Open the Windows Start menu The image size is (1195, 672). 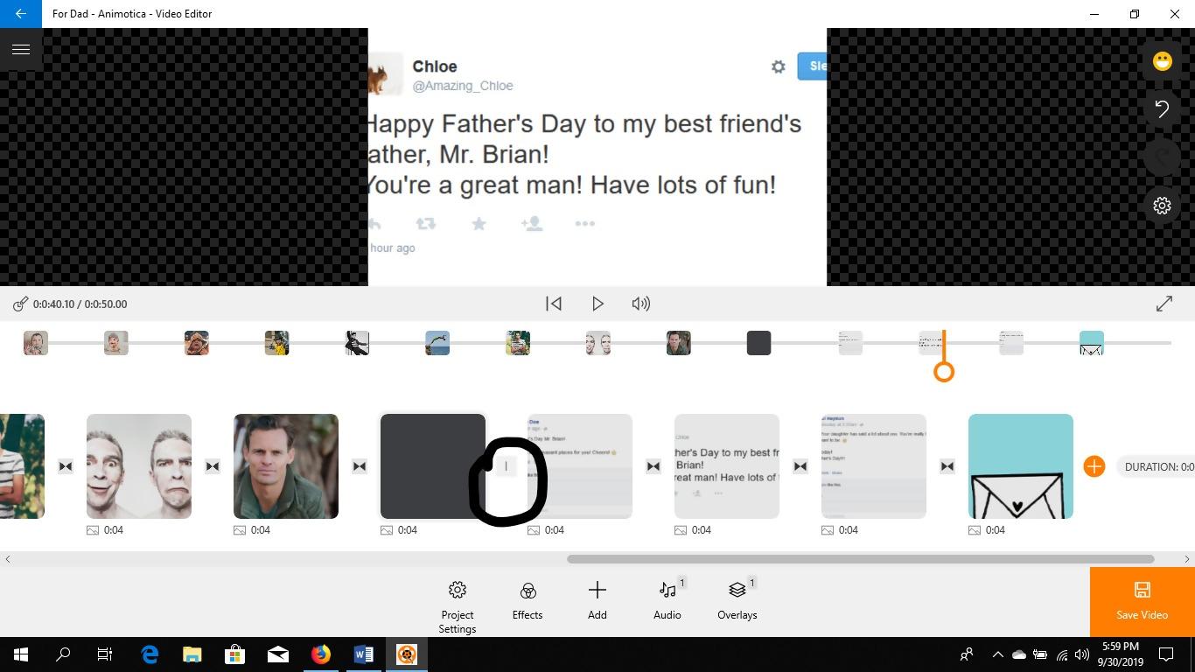tap(21, 654)
